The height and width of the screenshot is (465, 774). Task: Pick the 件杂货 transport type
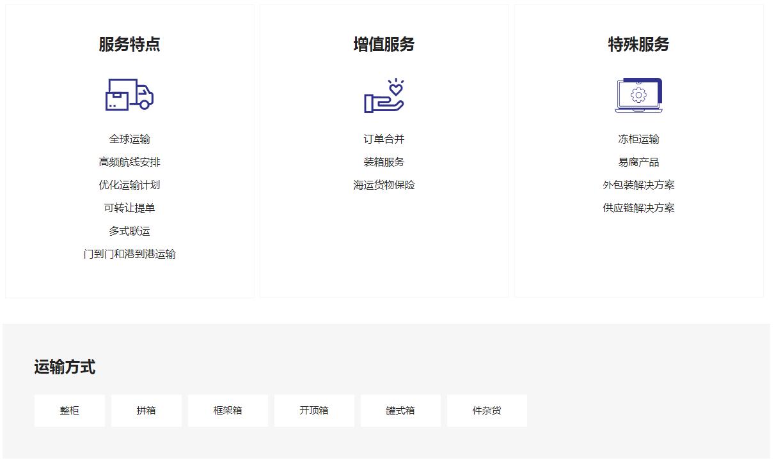[x=487, y=411]
